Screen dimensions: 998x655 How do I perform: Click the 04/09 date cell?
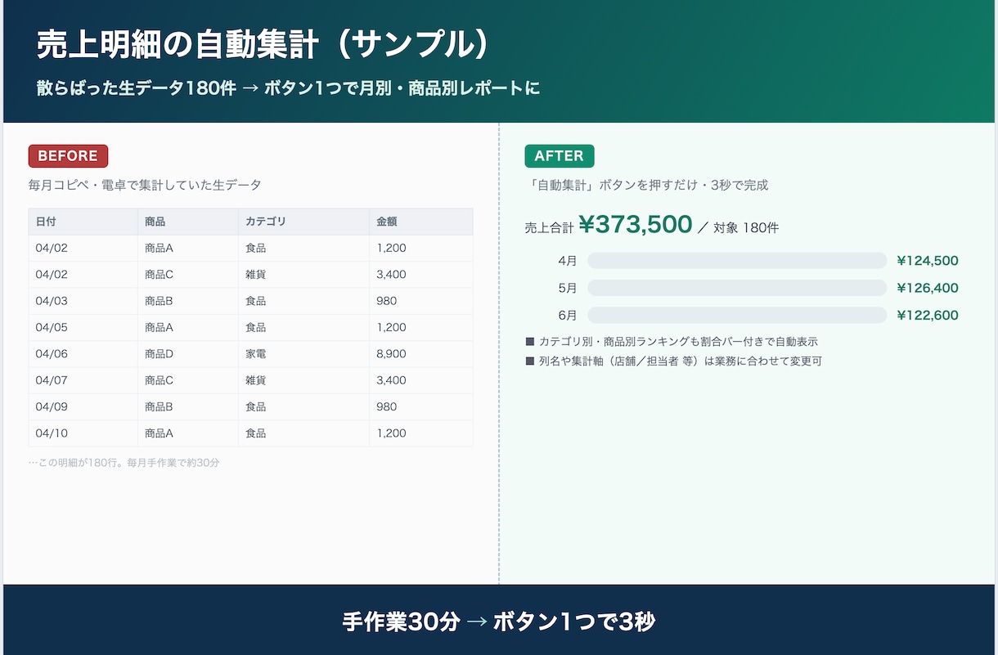[x=83, y=406]
